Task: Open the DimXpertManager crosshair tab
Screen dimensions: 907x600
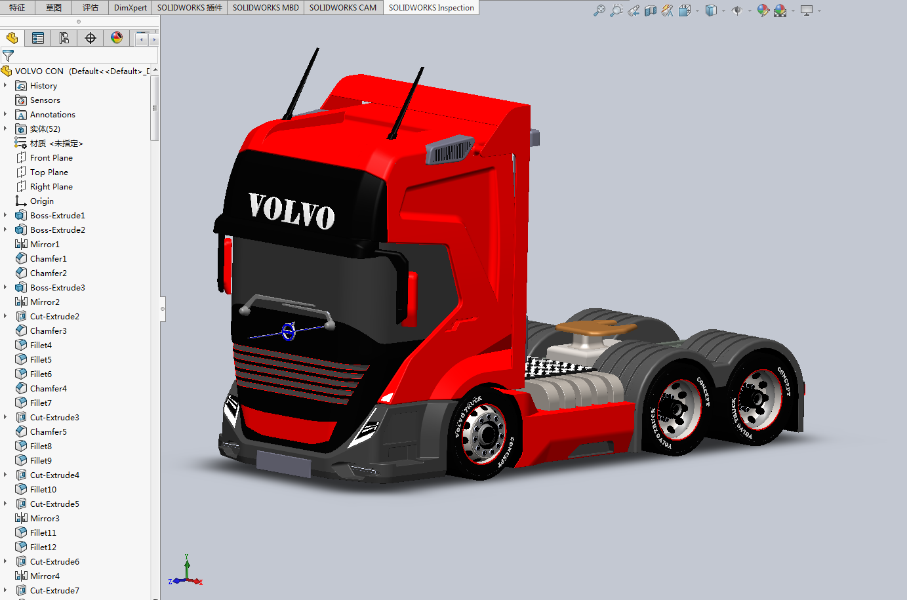Action: tap(91, 38)
